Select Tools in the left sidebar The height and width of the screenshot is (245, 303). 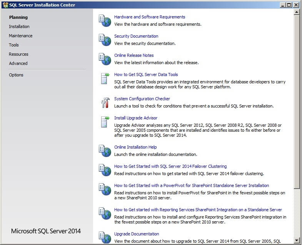(14, 45)
